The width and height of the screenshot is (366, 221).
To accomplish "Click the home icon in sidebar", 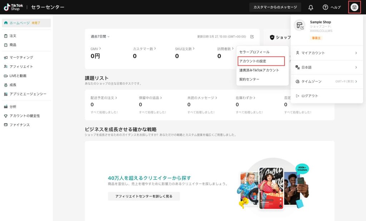I will (x=6, y=23).
